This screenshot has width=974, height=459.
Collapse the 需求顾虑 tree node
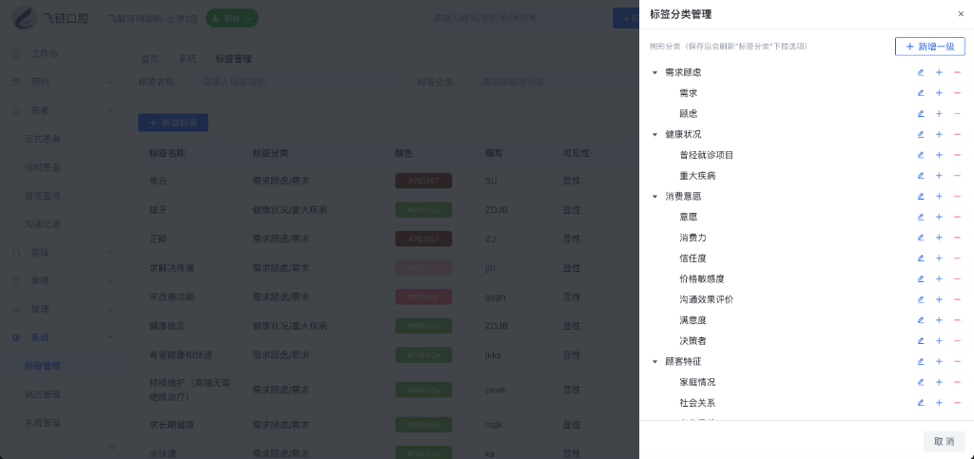[654, 72]
